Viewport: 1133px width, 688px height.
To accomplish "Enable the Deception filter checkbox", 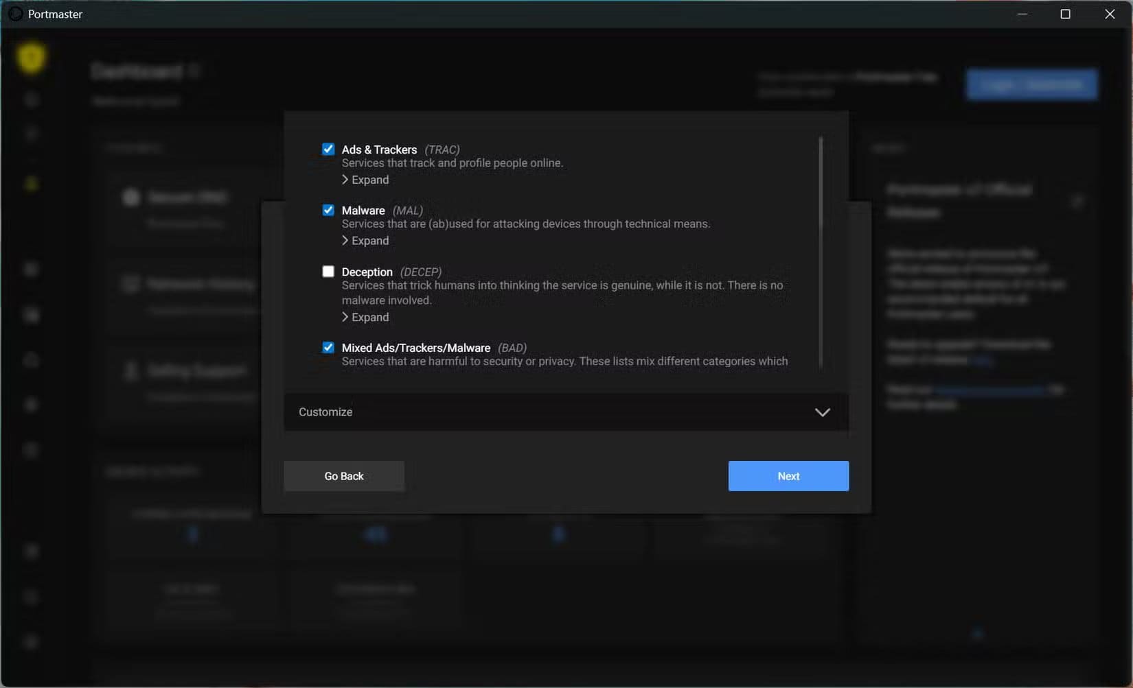I will [x=328, y=272].
